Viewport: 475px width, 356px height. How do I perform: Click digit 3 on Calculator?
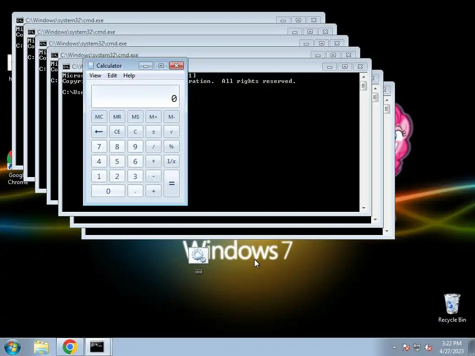135,176
